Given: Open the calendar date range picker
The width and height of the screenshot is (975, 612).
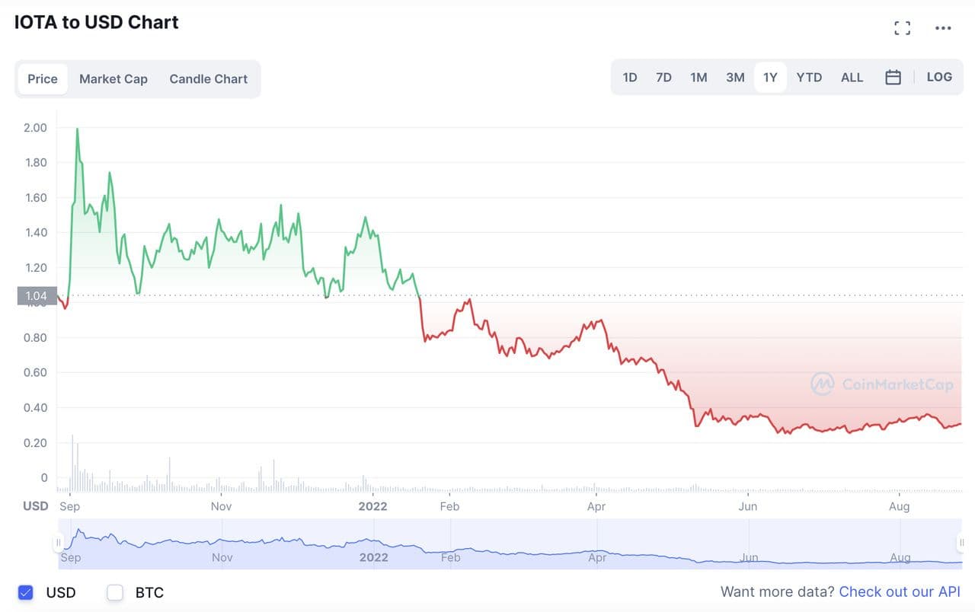Looking at the screenshot, I should click(893, 78).
